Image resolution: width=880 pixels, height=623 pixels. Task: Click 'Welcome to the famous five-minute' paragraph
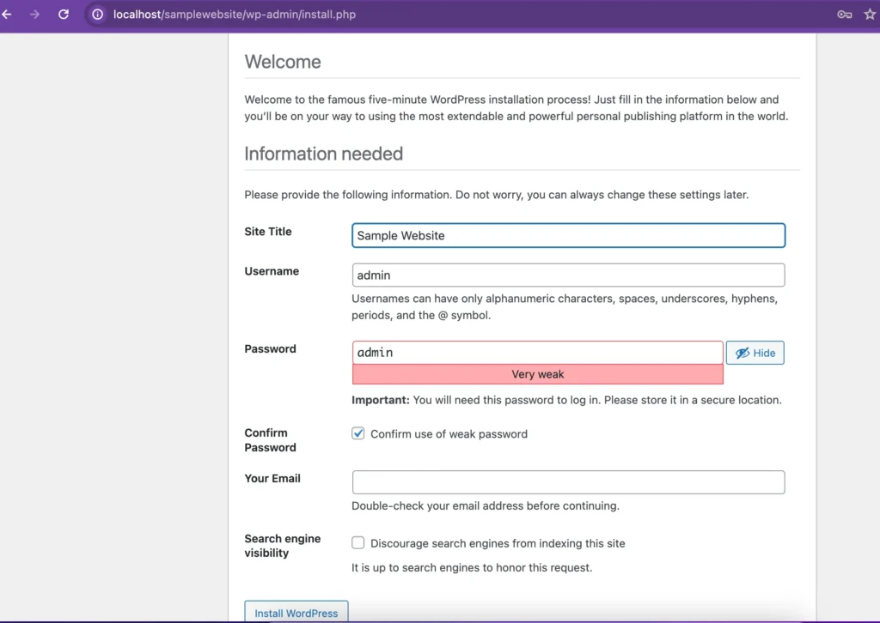coord(516,108)
